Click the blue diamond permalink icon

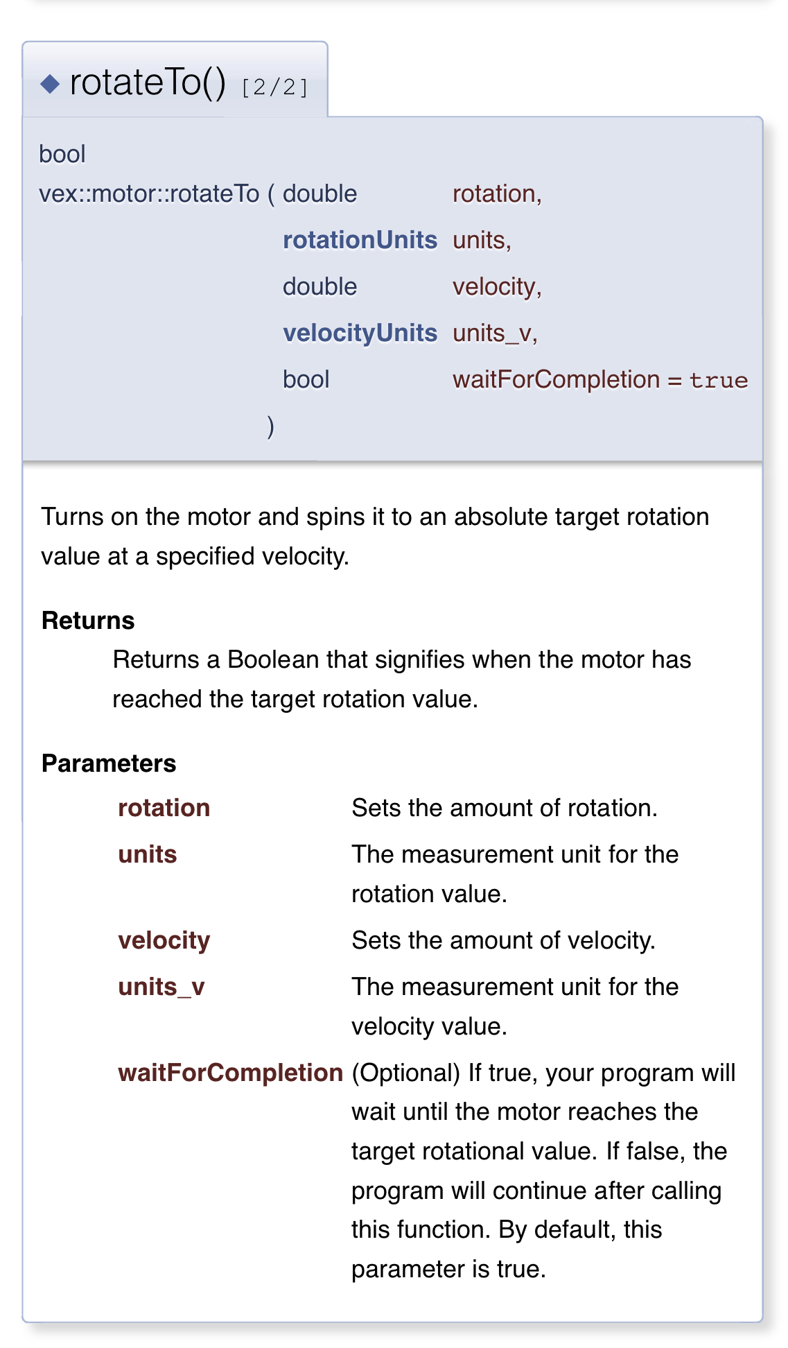point(50,84)
